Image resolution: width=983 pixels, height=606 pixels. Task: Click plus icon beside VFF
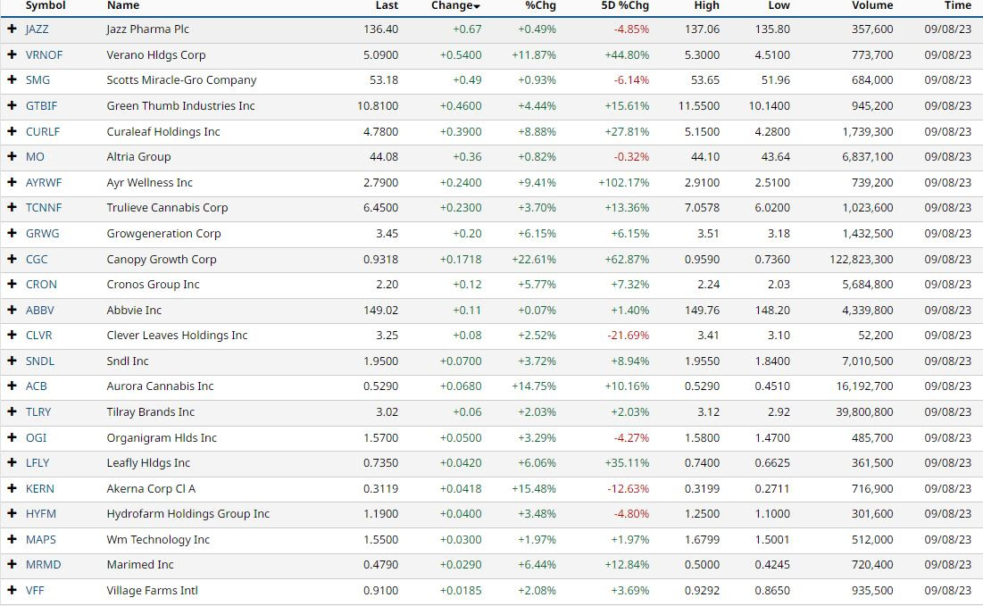pyautogui.click(x=12, y=589)
